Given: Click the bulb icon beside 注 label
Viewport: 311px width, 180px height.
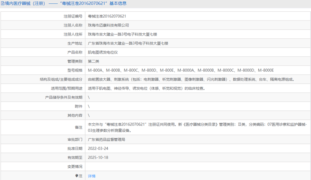Looking at the screenshot, I should click(x=76, y=176).
